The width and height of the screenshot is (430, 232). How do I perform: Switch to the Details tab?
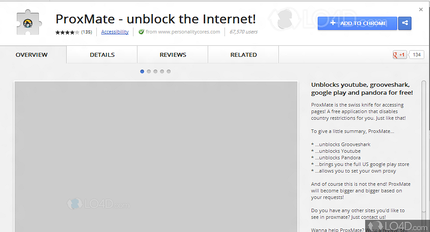point(102,55)
